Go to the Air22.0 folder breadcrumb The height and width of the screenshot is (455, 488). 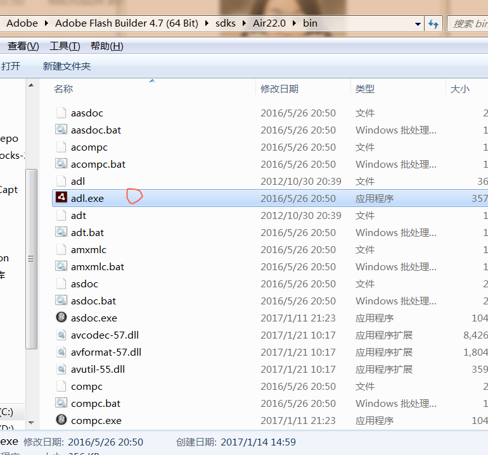(x=269, y=23)
